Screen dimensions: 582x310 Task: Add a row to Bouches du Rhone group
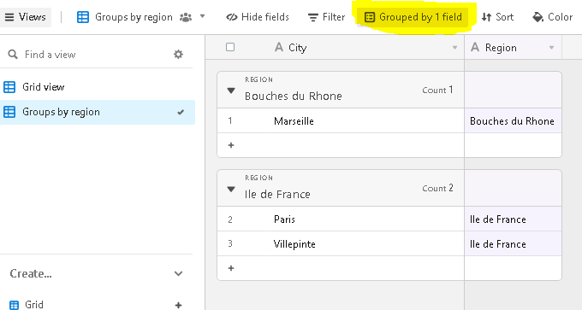[231, 145]
